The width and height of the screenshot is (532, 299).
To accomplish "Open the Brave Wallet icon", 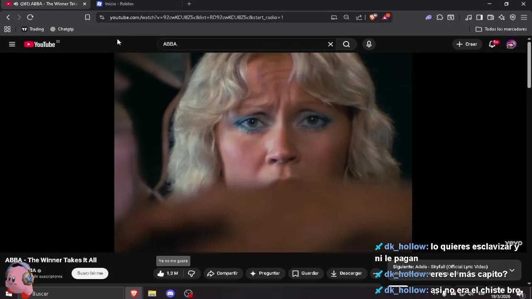I will click(x=490, y=17).
